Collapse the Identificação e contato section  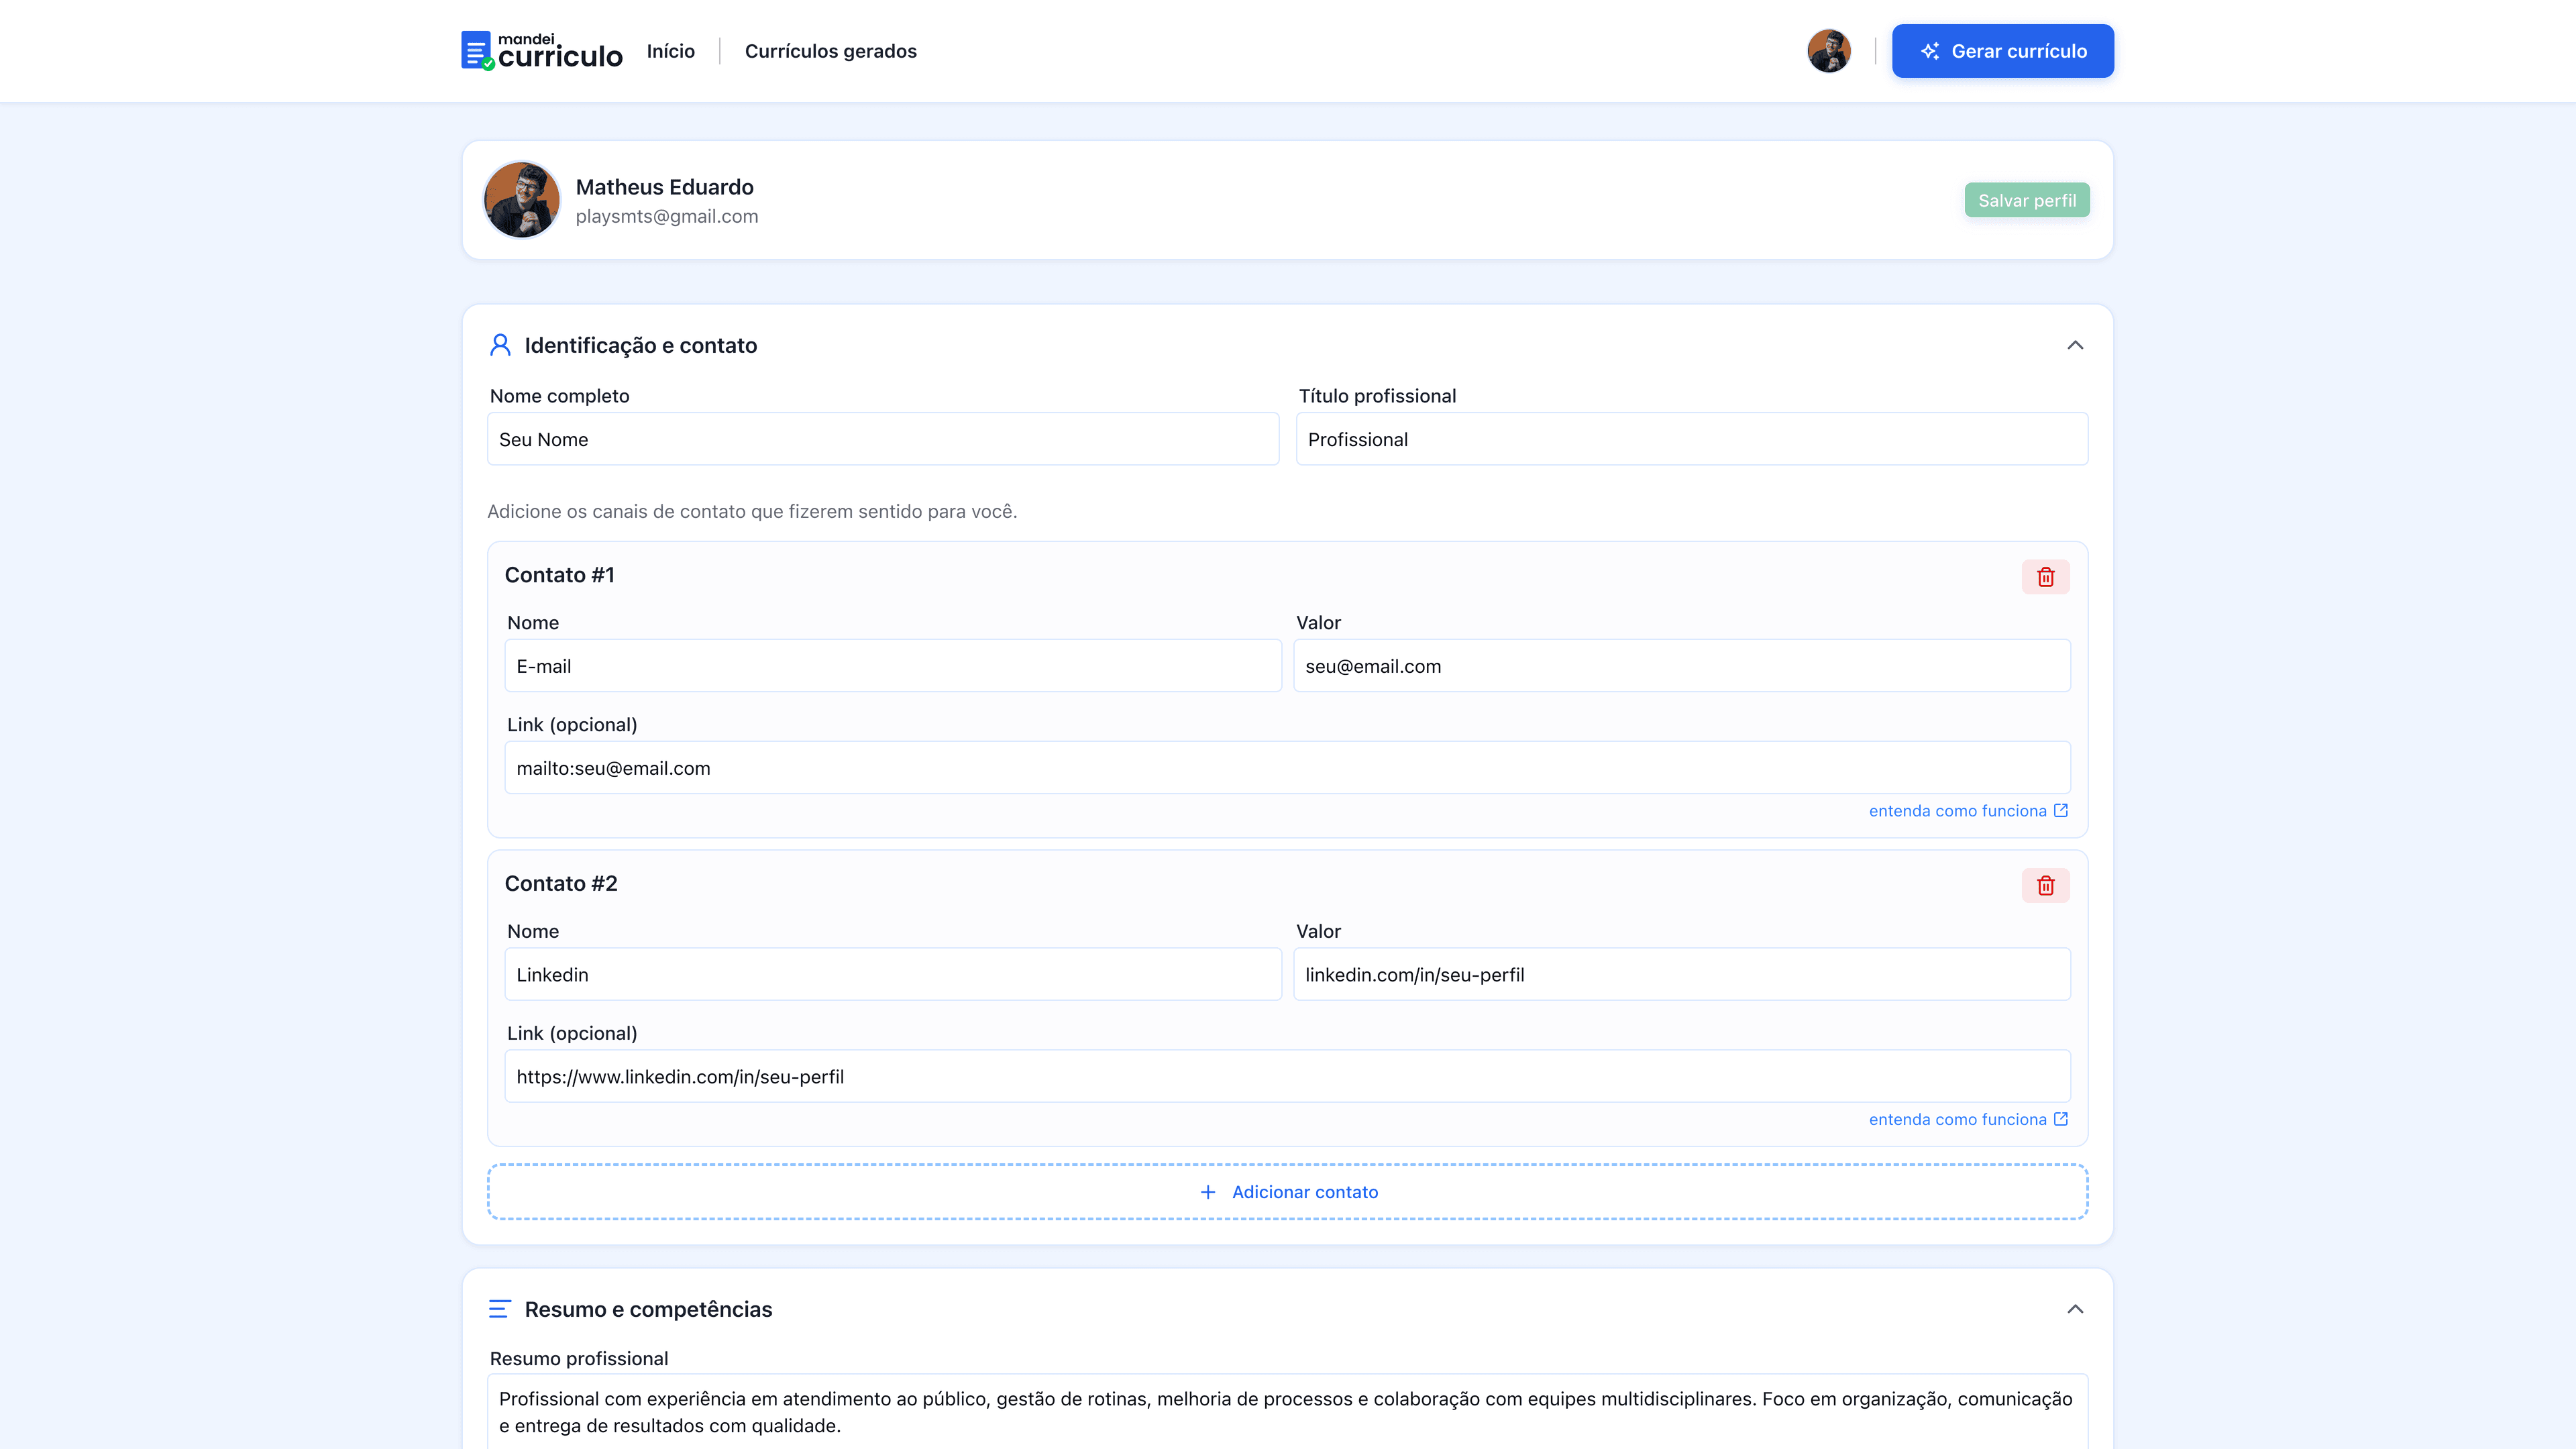pos(2075,345)
